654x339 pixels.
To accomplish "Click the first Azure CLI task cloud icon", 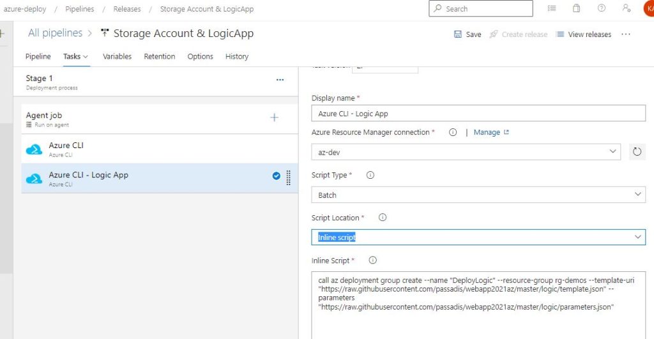I will 34,149.
